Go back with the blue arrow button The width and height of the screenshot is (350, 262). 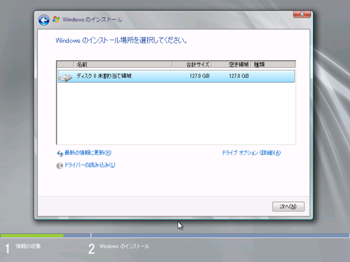pos(44,20)
